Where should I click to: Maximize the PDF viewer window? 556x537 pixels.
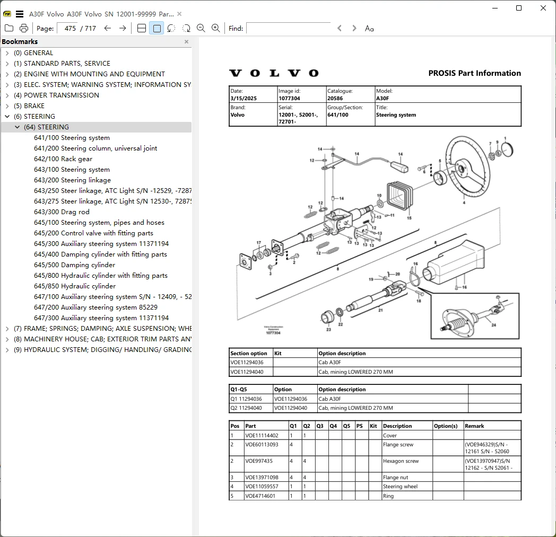[x=519, y=8]
